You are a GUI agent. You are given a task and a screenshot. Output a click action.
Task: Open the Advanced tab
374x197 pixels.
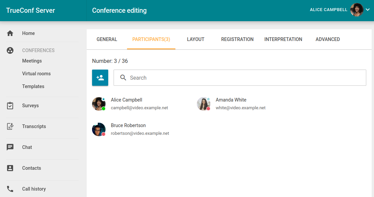[x=328, y=39]
